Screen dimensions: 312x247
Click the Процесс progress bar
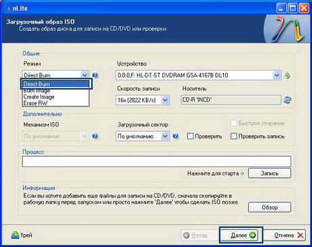pos(157,161)
